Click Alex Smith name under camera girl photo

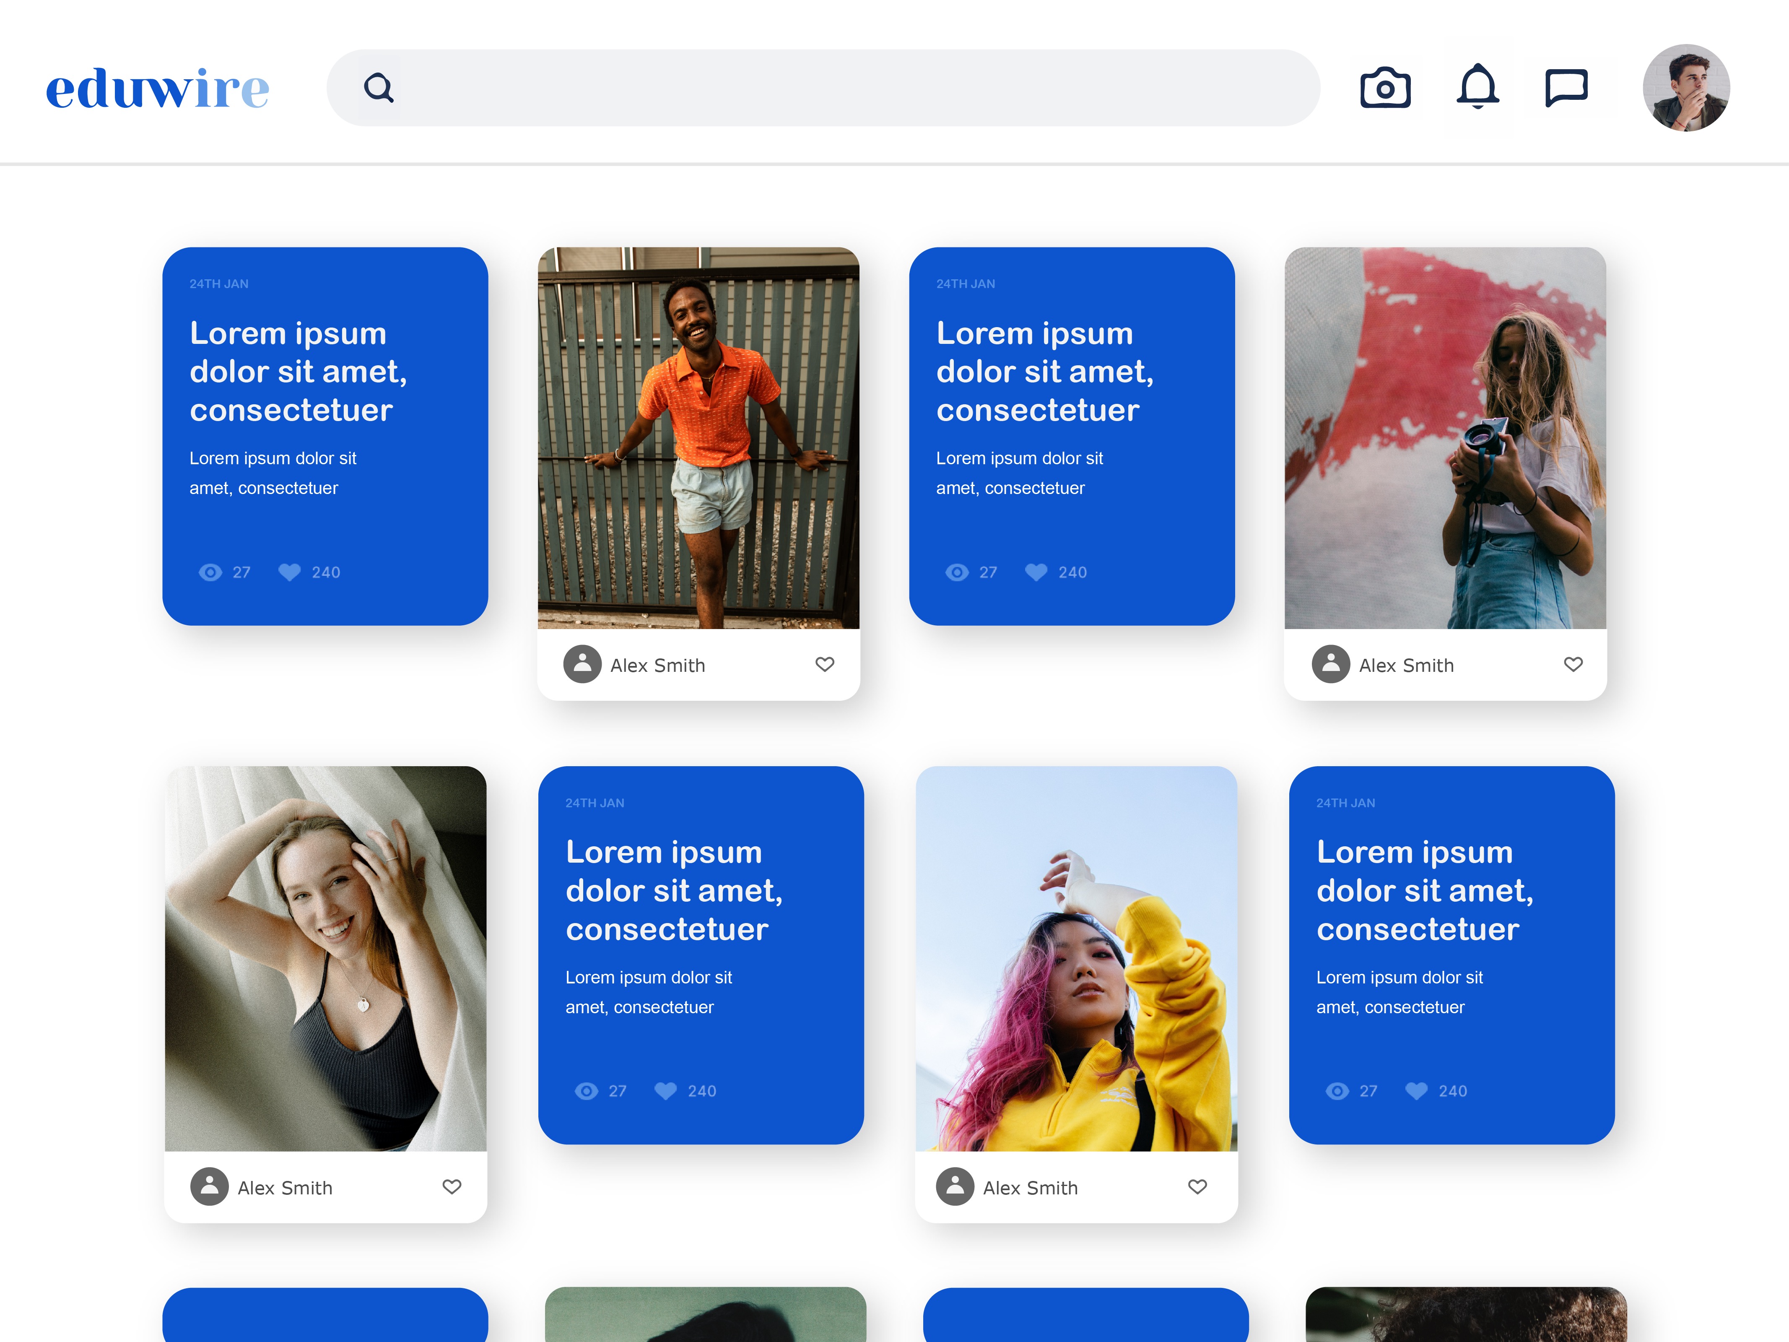pos(1406,666)
